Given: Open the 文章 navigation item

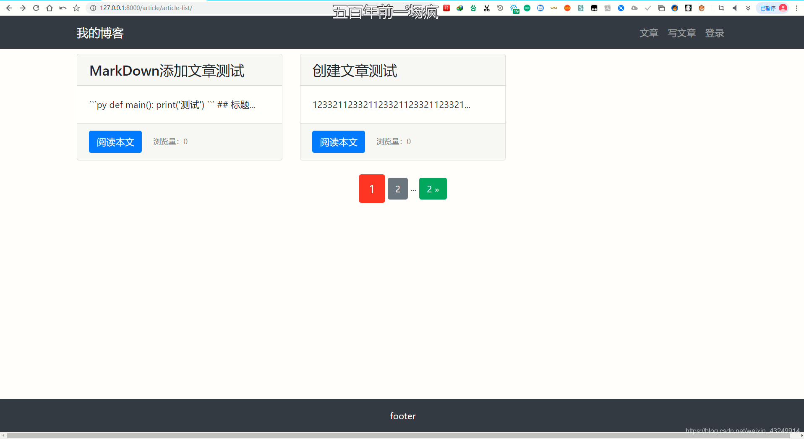Looking at the screenshot, I should (x=649, y=33).
